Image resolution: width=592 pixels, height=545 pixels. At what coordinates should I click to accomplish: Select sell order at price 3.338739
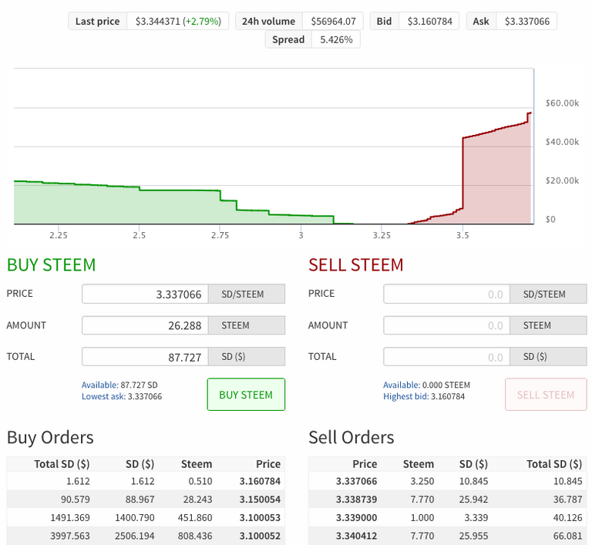pyautogui.click(x=447, y=500)
